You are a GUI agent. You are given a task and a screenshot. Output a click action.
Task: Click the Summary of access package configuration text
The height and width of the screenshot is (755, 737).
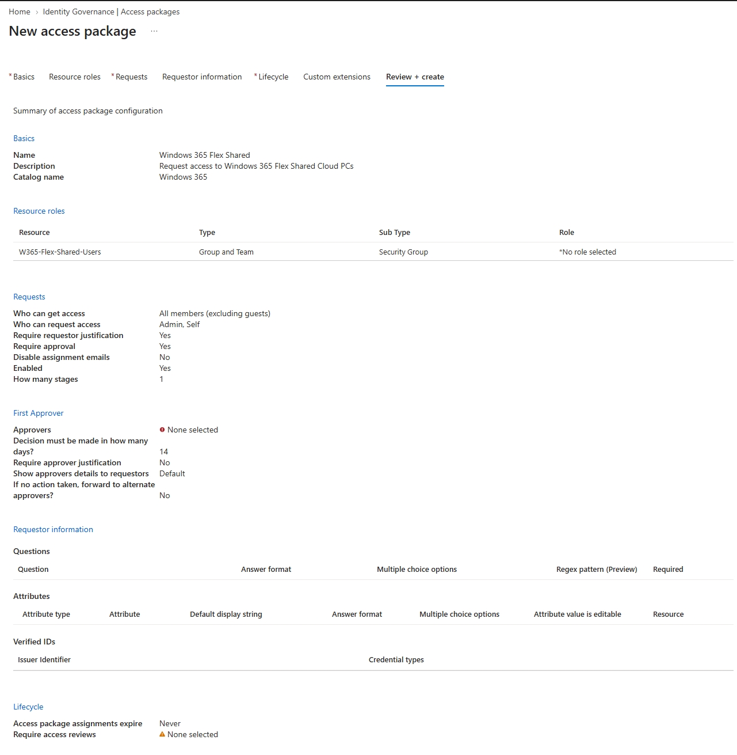pos(88,111)
